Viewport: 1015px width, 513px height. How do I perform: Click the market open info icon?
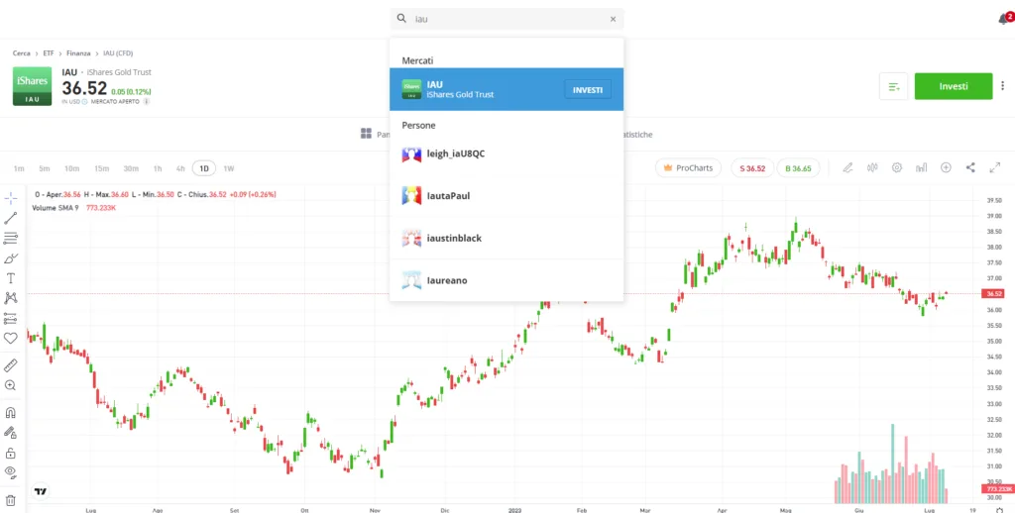(x=147, y=102)
